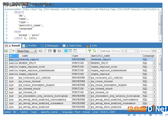Toggle the select-all checkbox in the grid header
The image size is (168, 116).
pos(6,56)
